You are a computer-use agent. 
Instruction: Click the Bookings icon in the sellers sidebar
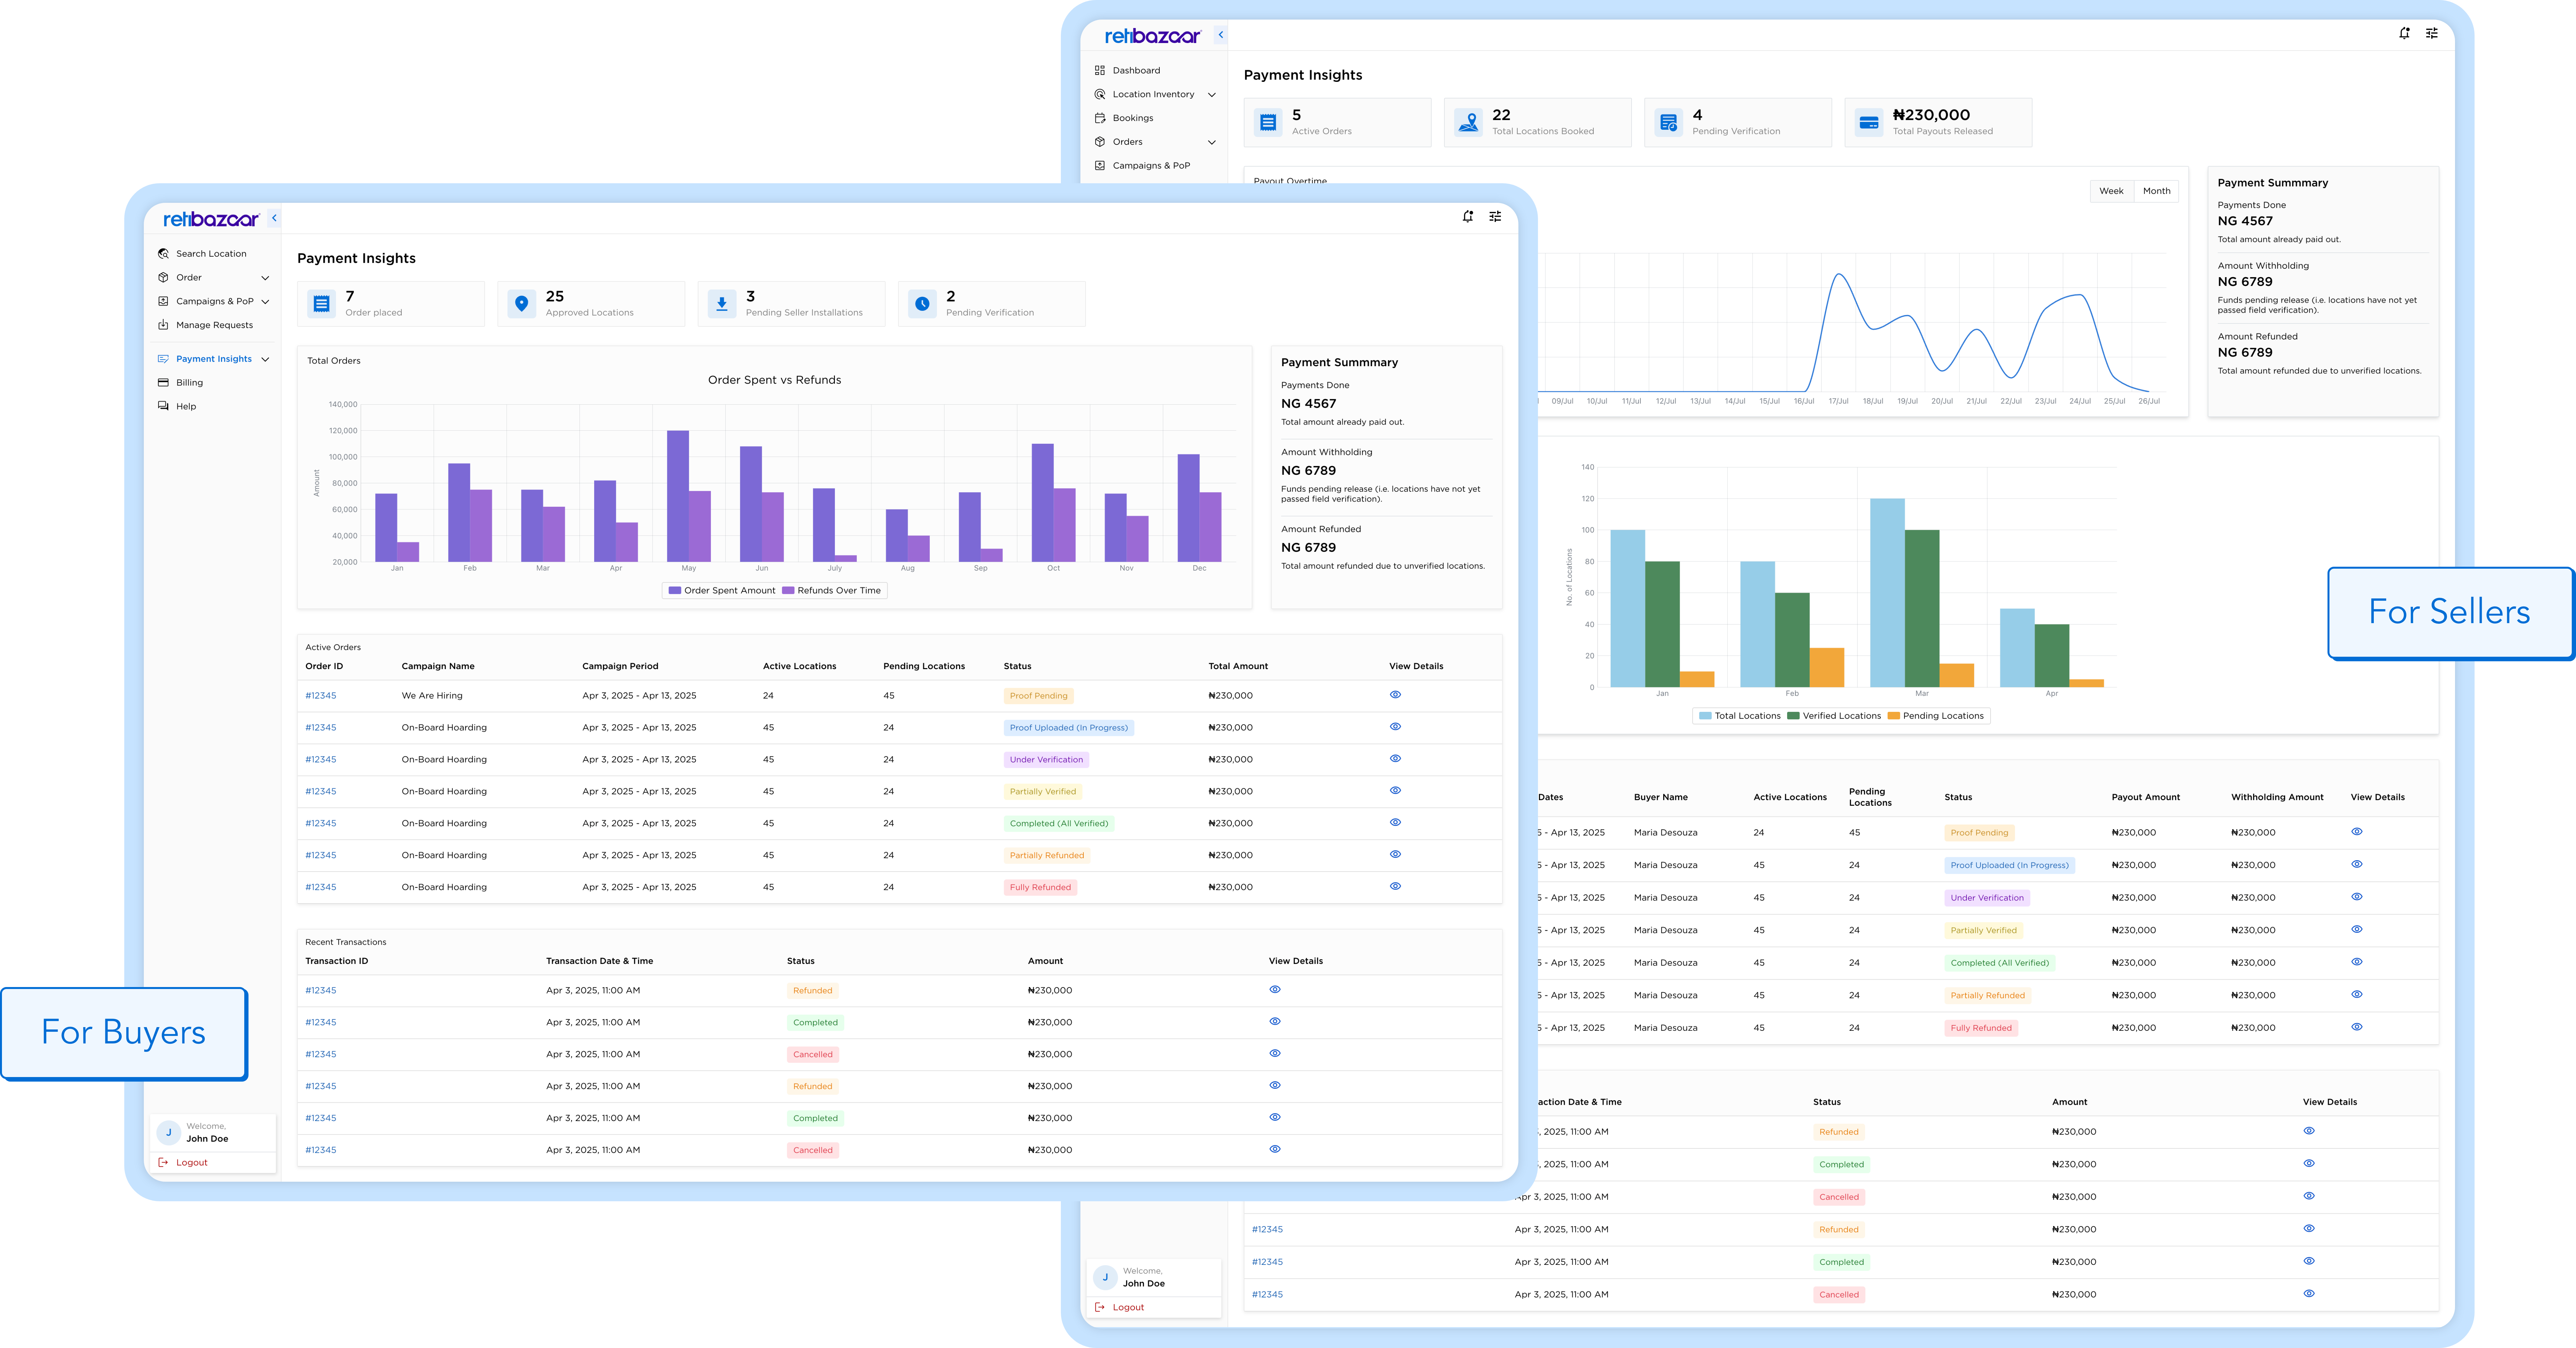point(1100,118)
